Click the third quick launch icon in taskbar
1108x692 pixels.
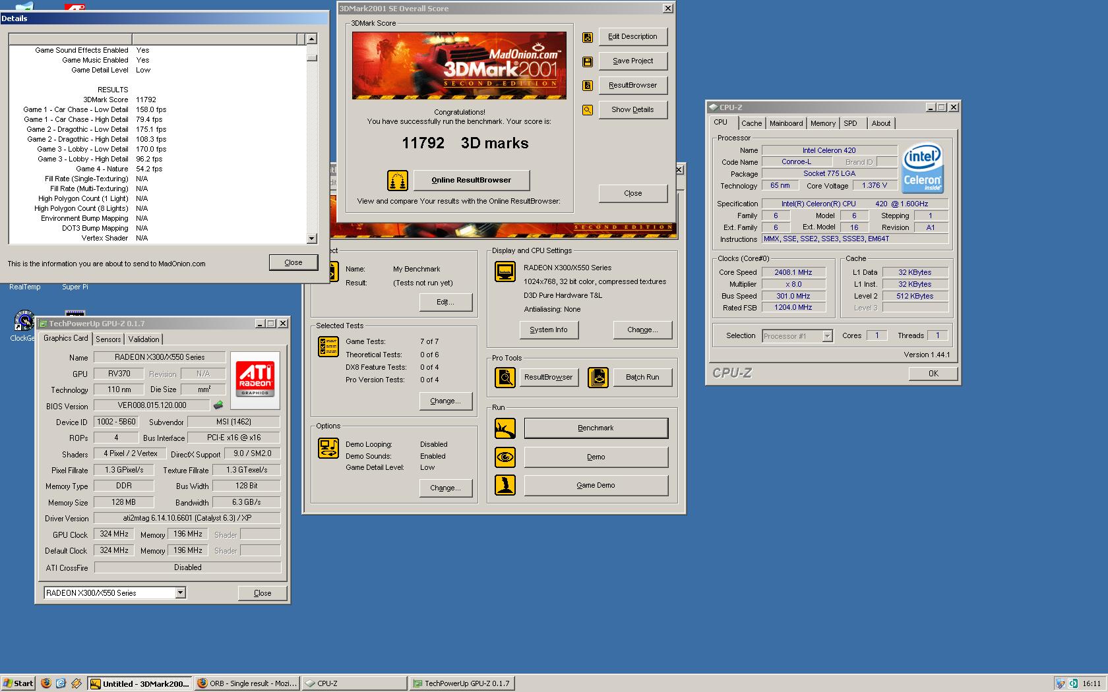pos(76,683)
